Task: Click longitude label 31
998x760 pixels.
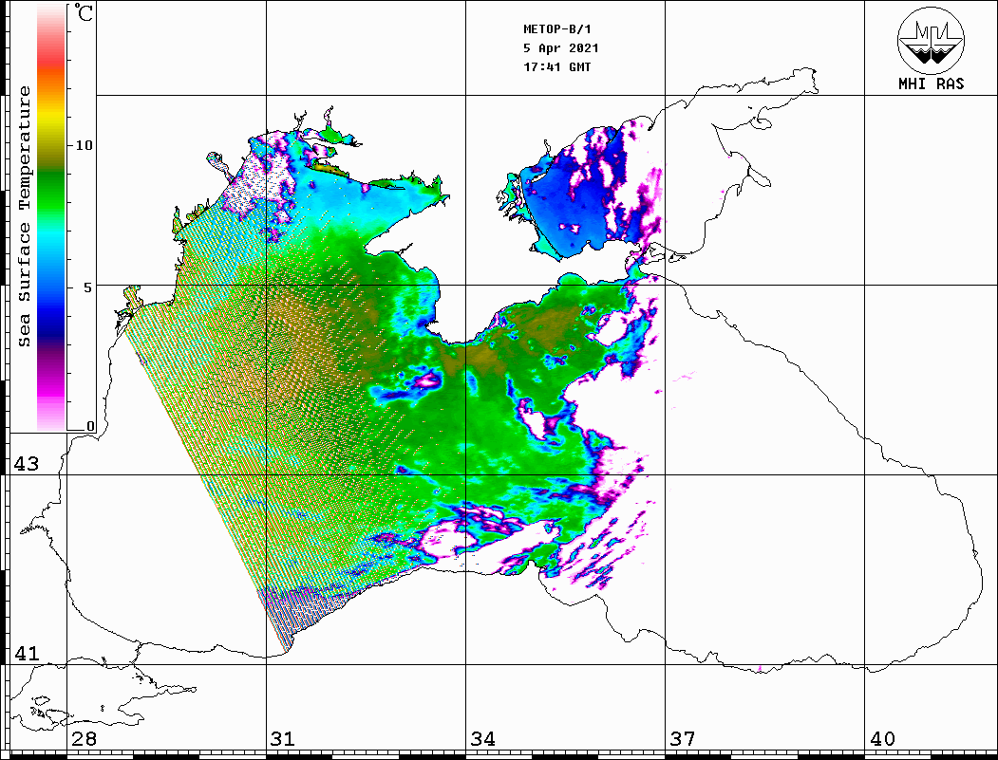Action: pyautogui.click(x=283, y=739)
